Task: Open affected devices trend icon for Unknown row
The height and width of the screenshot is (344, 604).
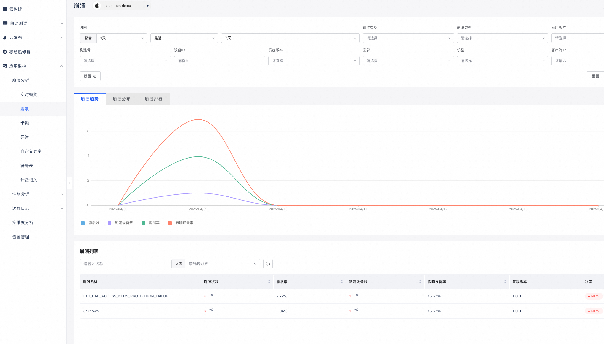Action: 356,311
